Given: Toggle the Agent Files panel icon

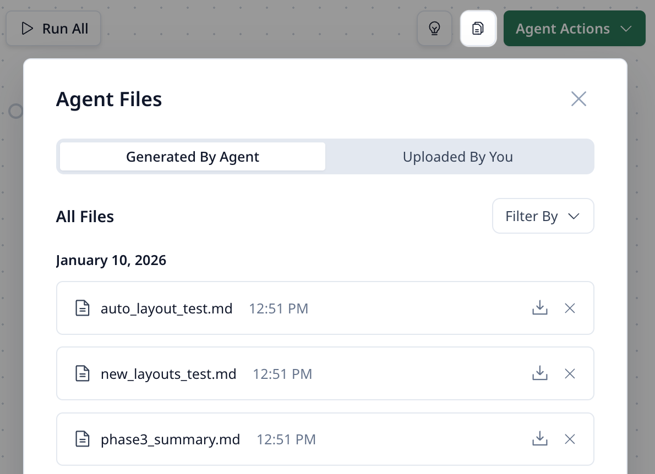Looking at the screenshot, I should (x=478, y=29).
